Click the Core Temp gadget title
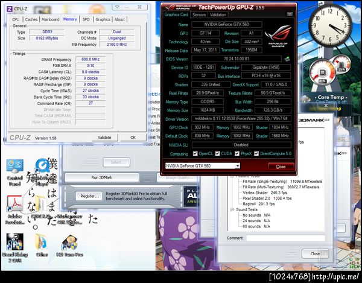The width and height of the screenshot is (362, 283). click(x=331, y=97)
